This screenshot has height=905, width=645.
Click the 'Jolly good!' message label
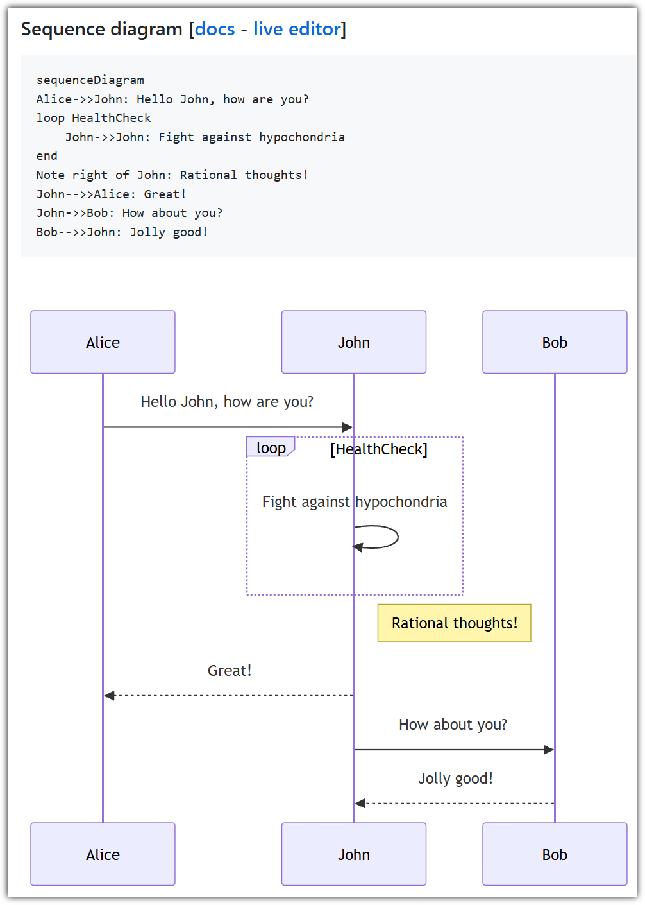click(x=455, y=779)
